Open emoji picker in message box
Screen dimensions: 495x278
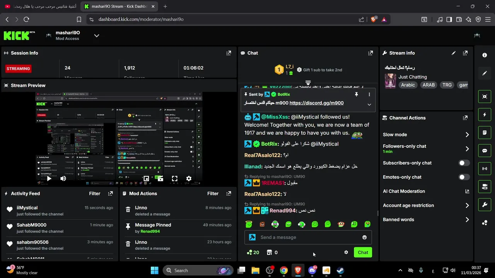pyautogui.click(x=364, y=237)
